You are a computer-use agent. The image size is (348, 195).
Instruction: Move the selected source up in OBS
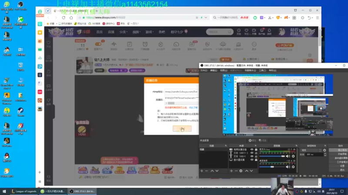(x=247, y=171)
